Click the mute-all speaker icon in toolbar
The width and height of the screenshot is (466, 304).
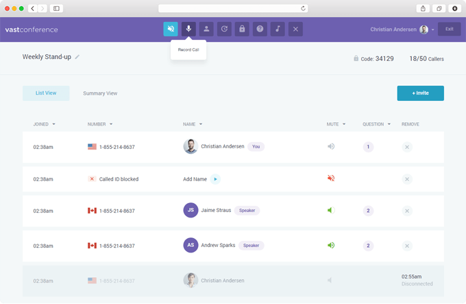click(x=171, y=29)
